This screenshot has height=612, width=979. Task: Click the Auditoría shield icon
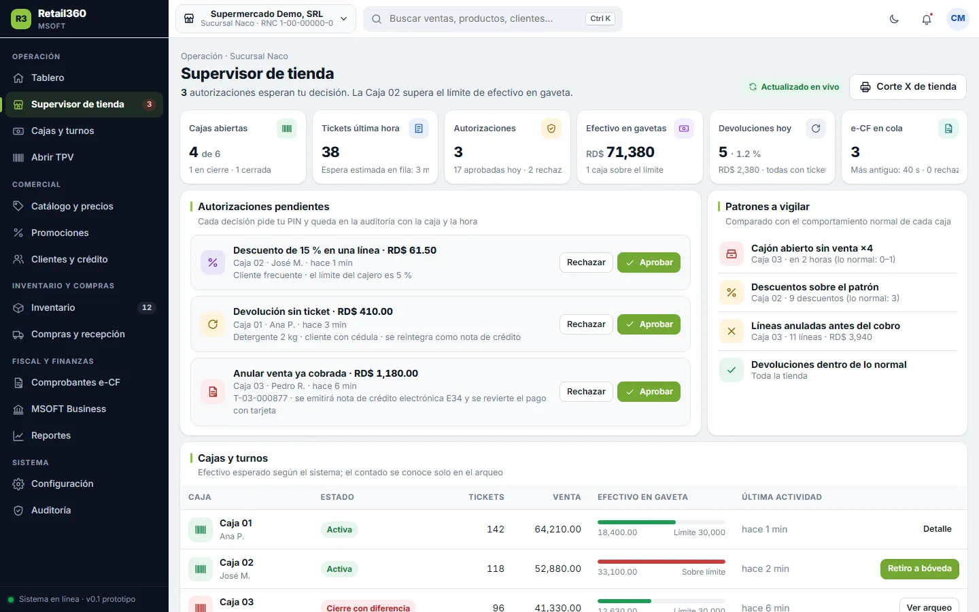click(x=18, y=511)
